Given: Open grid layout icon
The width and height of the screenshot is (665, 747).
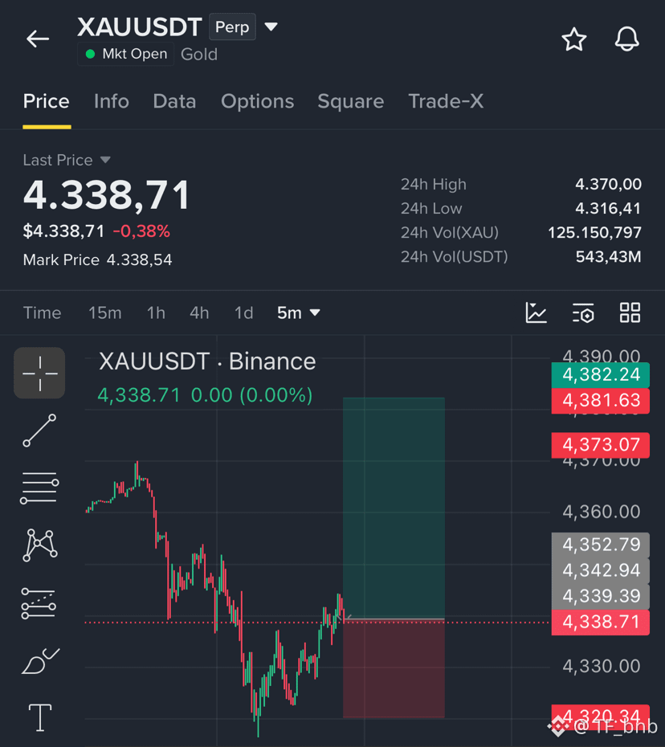Looking at the screenshot, I should [x=630, y=313].
